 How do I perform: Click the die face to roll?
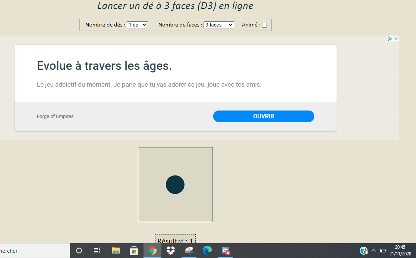pyautogui.click(x=175, y=185)
